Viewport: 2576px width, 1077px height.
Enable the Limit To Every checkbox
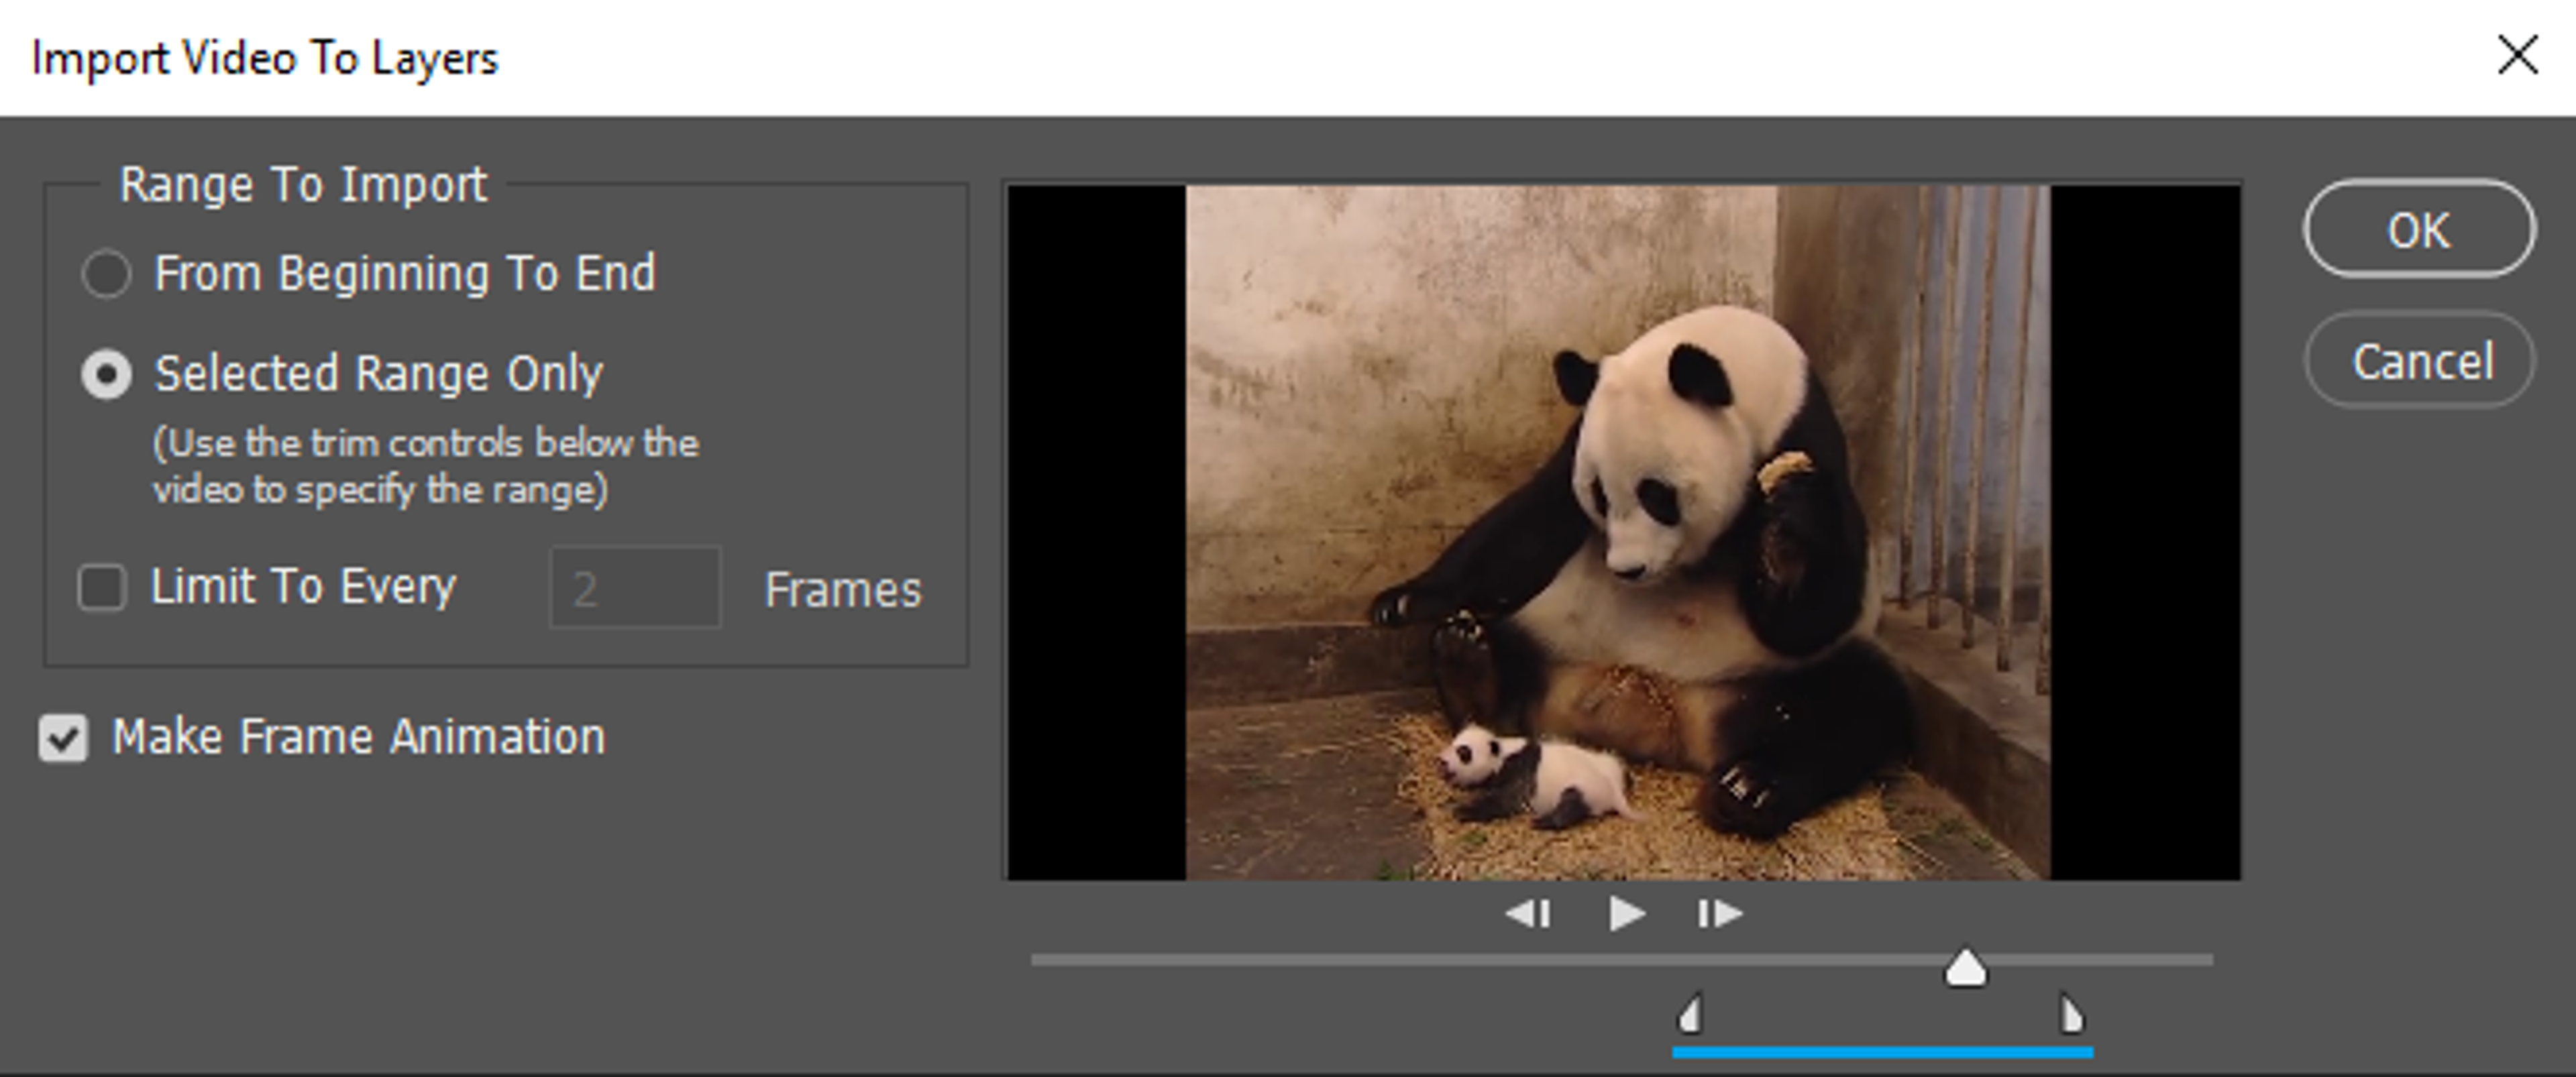coord(102,588)
